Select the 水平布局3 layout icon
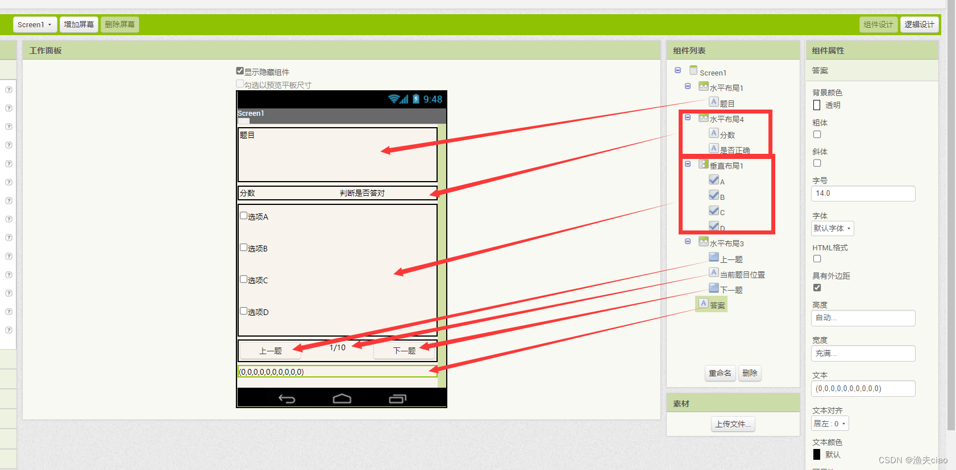This screenshot has width=956, height=470. tap(704, 242)
